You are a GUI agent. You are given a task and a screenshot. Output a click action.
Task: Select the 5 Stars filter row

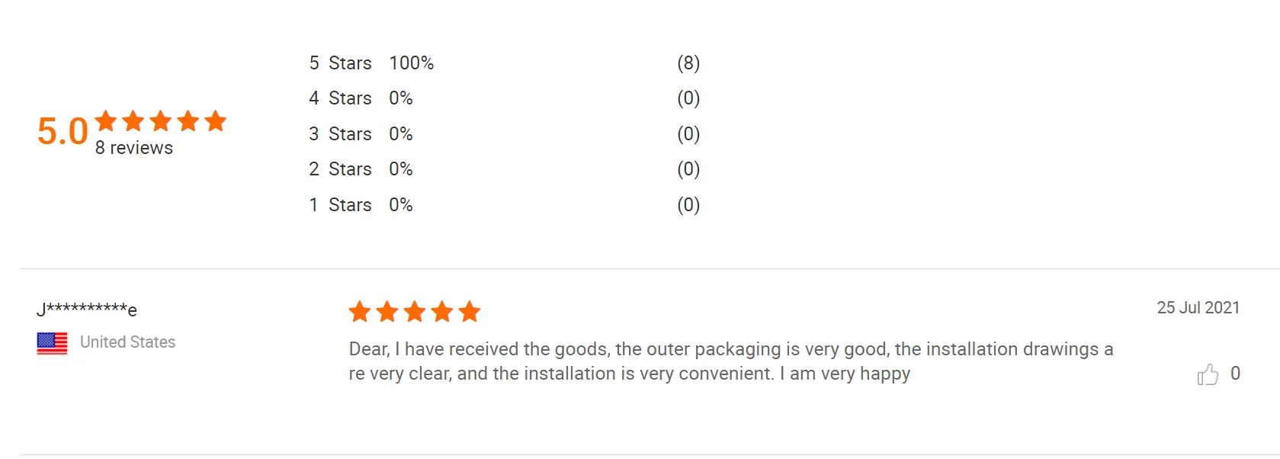point(340,63)
